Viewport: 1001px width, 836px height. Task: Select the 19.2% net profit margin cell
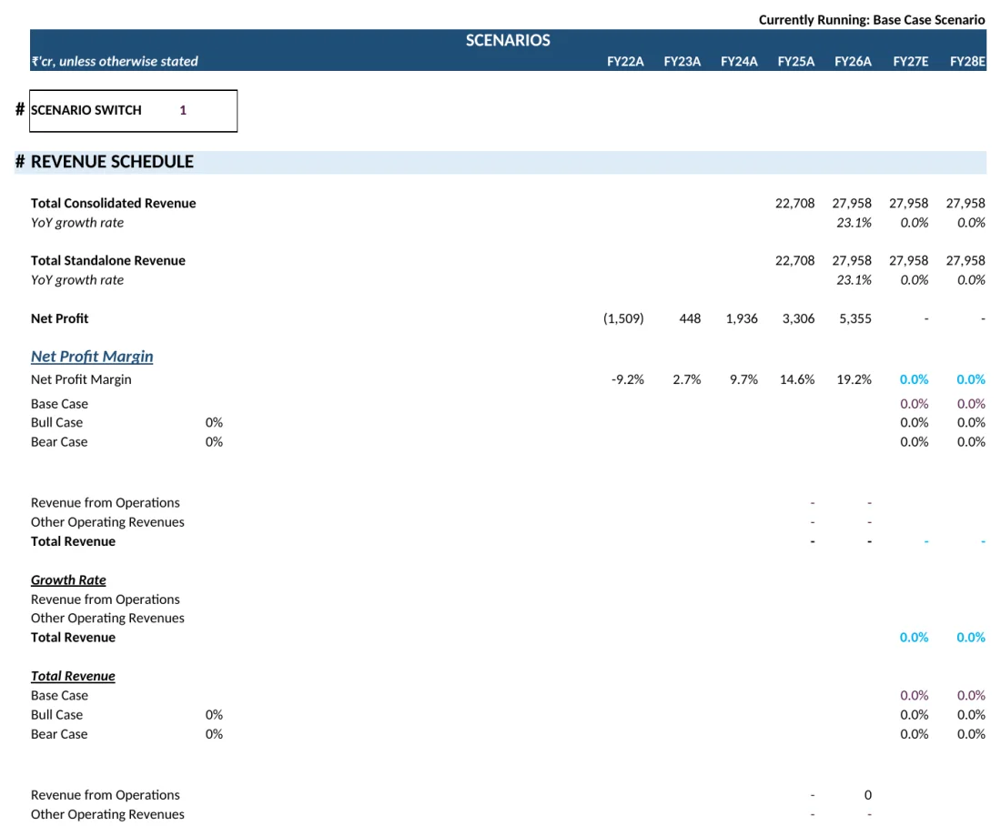pos(854,379)
